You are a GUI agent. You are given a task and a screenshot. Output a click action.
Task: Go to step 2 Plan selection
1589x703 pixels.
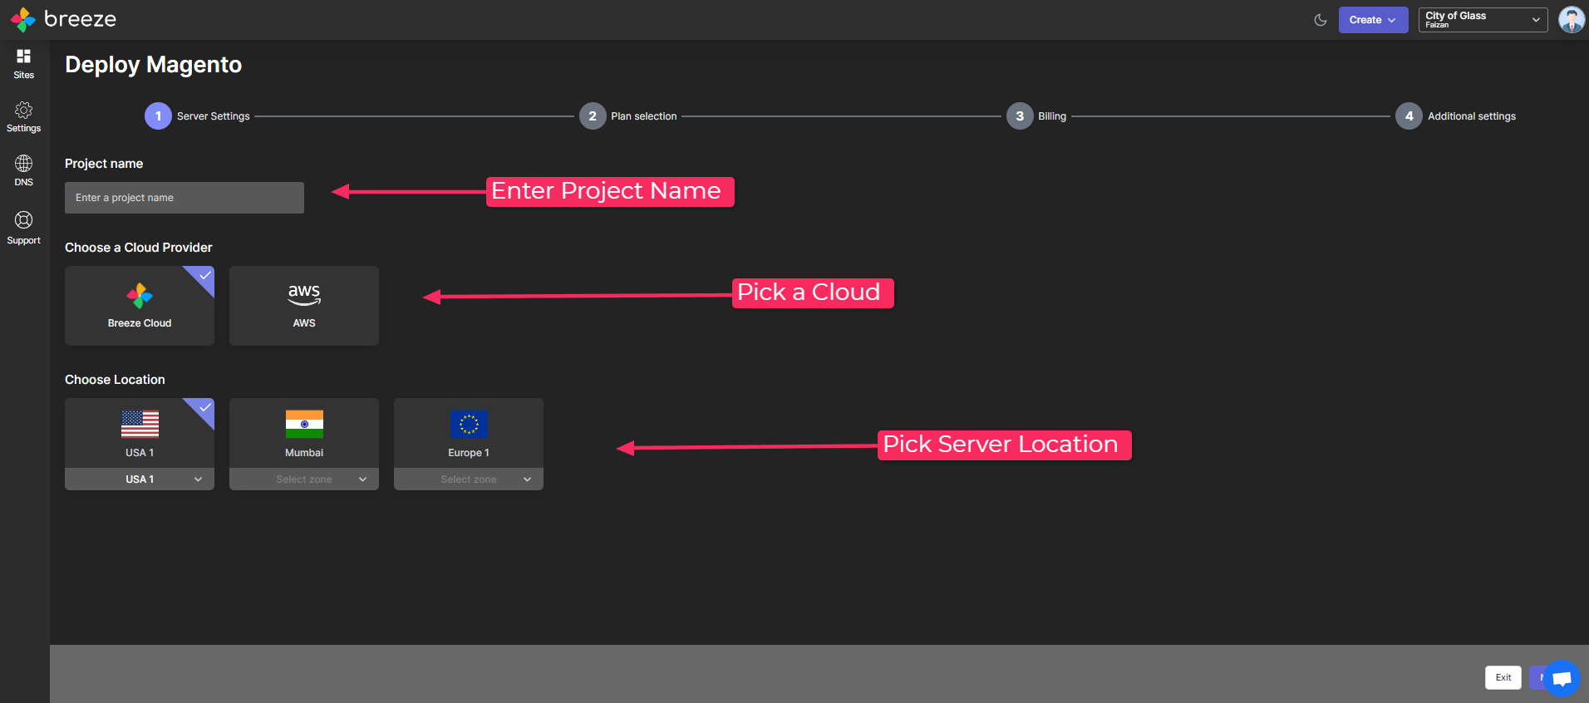click(628, 116)
